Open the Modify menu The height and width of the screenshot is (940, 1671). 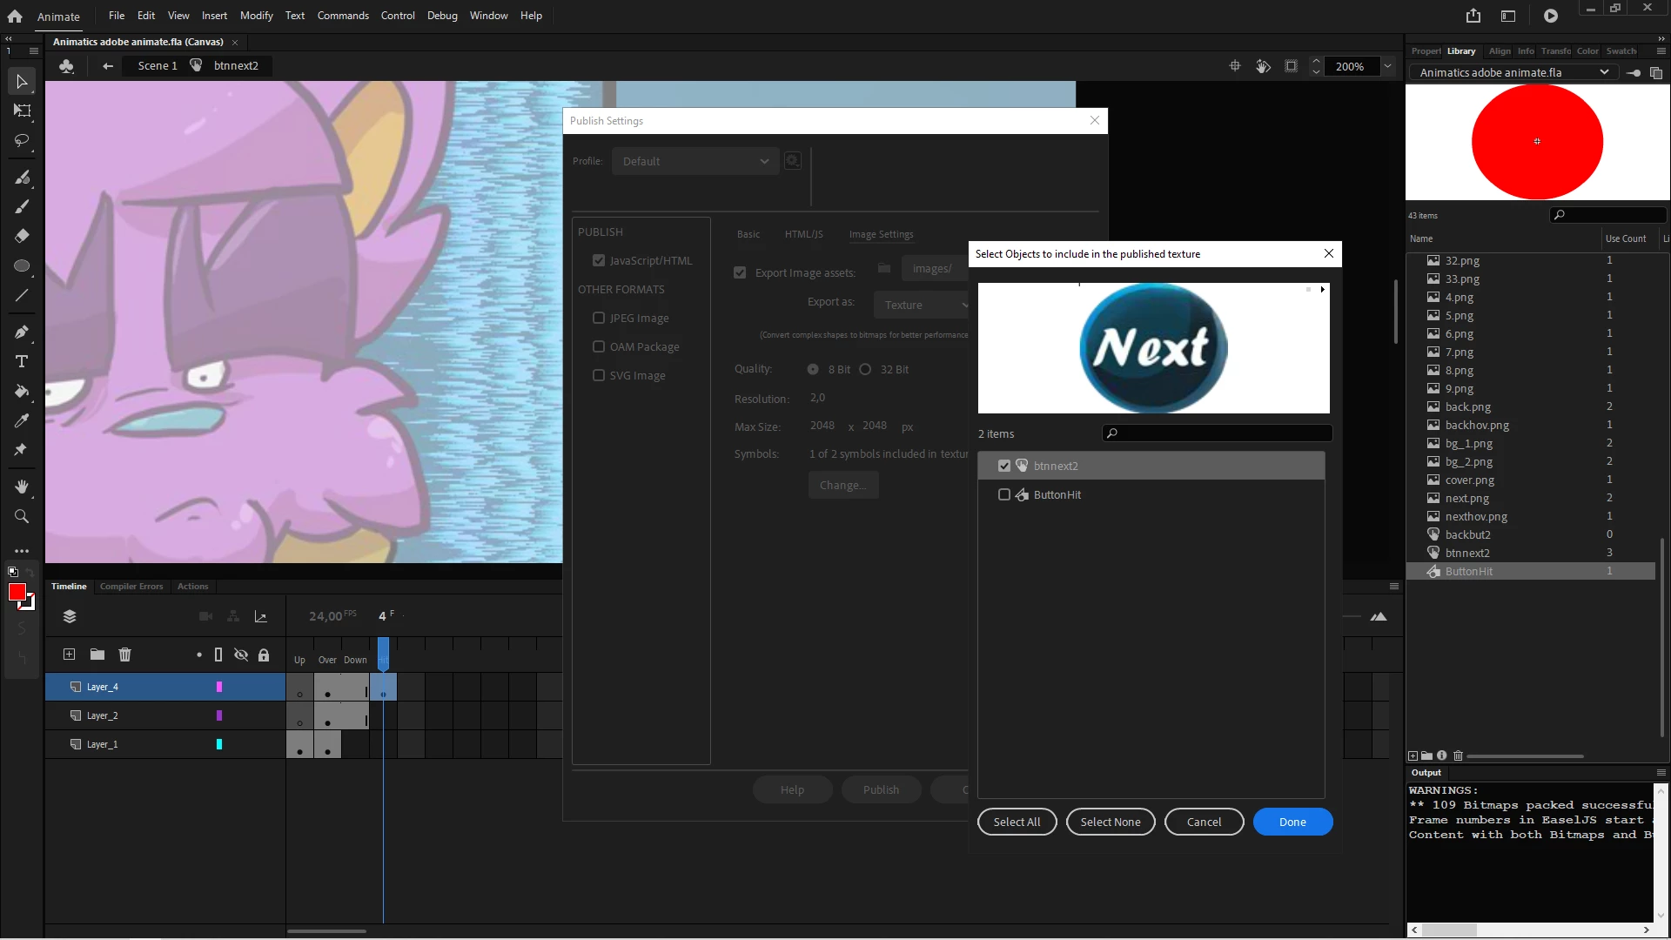[x=256, y=16]
